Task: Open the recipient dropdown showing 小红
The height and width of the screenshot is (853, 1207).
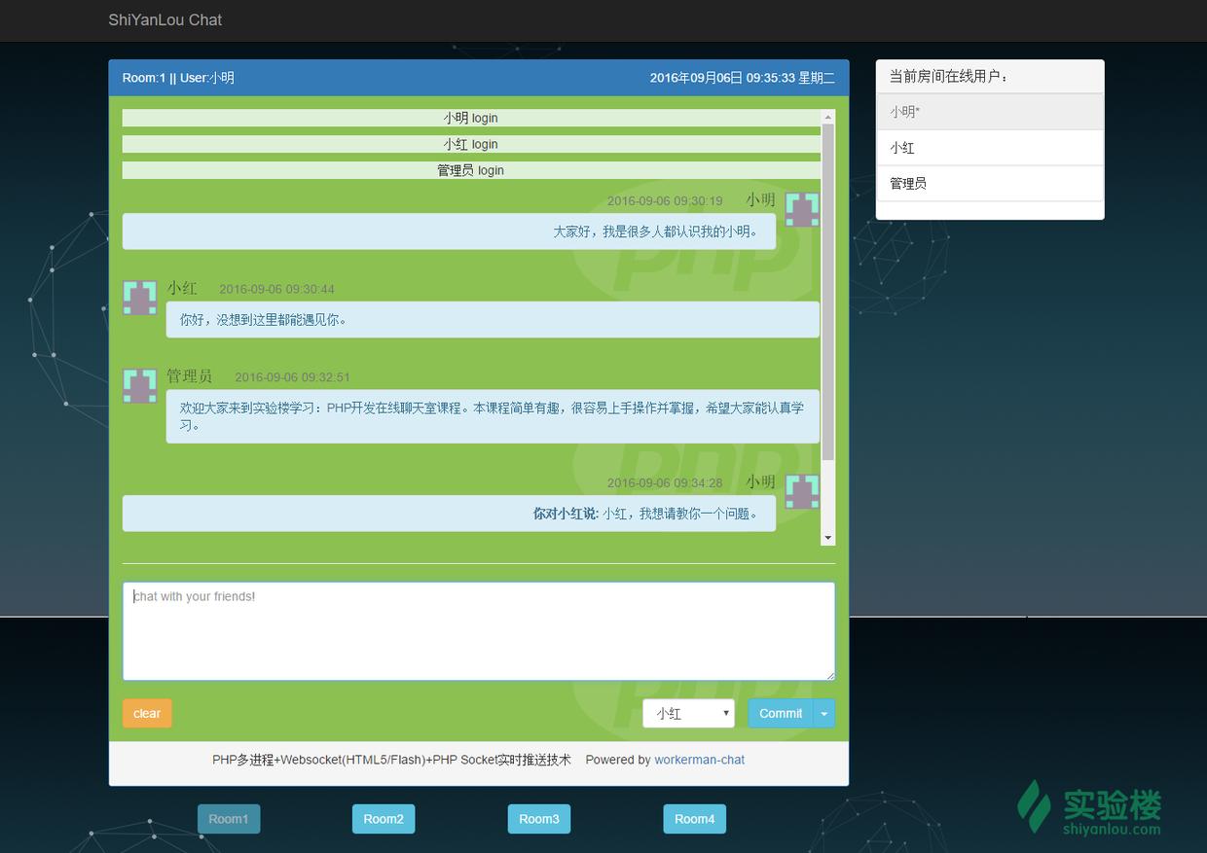Action: click(688, 713)
